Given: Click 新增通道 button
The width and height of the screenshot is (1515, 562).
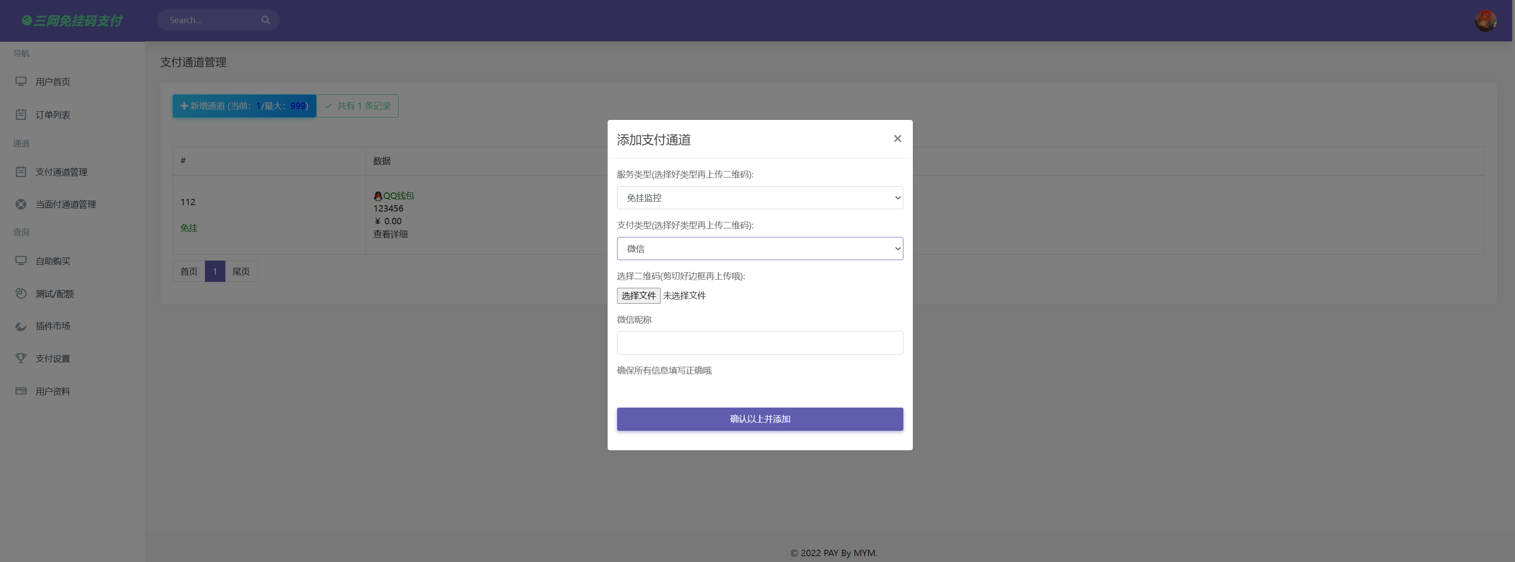Looking at the screenshot, I should coord(244,106).
